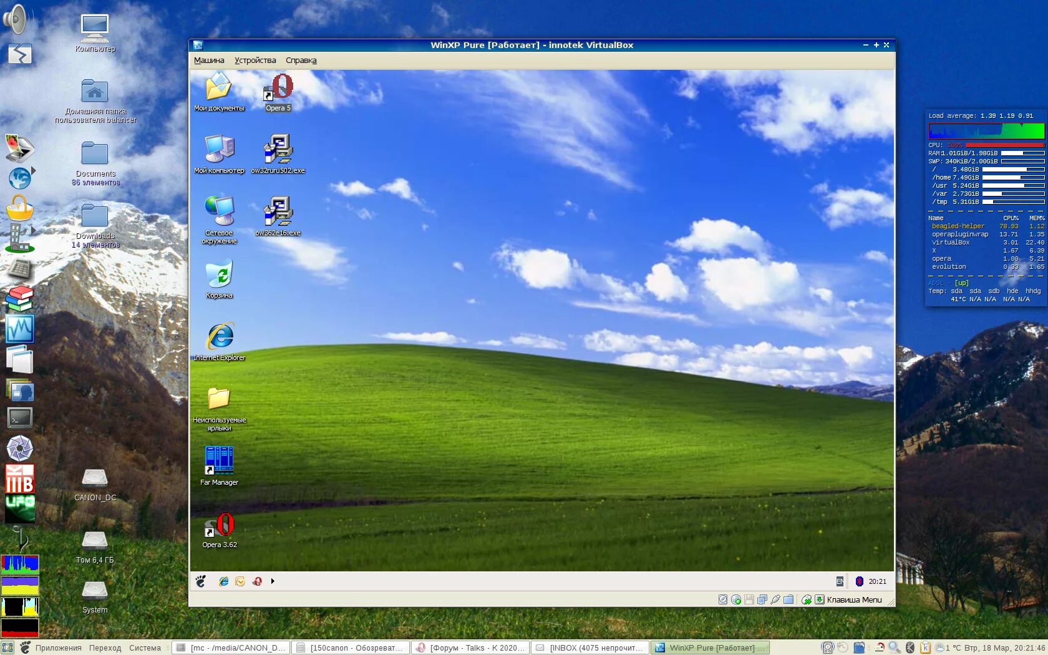Click the volume speaker icon in side panel
Screen dimensions: 1048x655
click(15, 19)
